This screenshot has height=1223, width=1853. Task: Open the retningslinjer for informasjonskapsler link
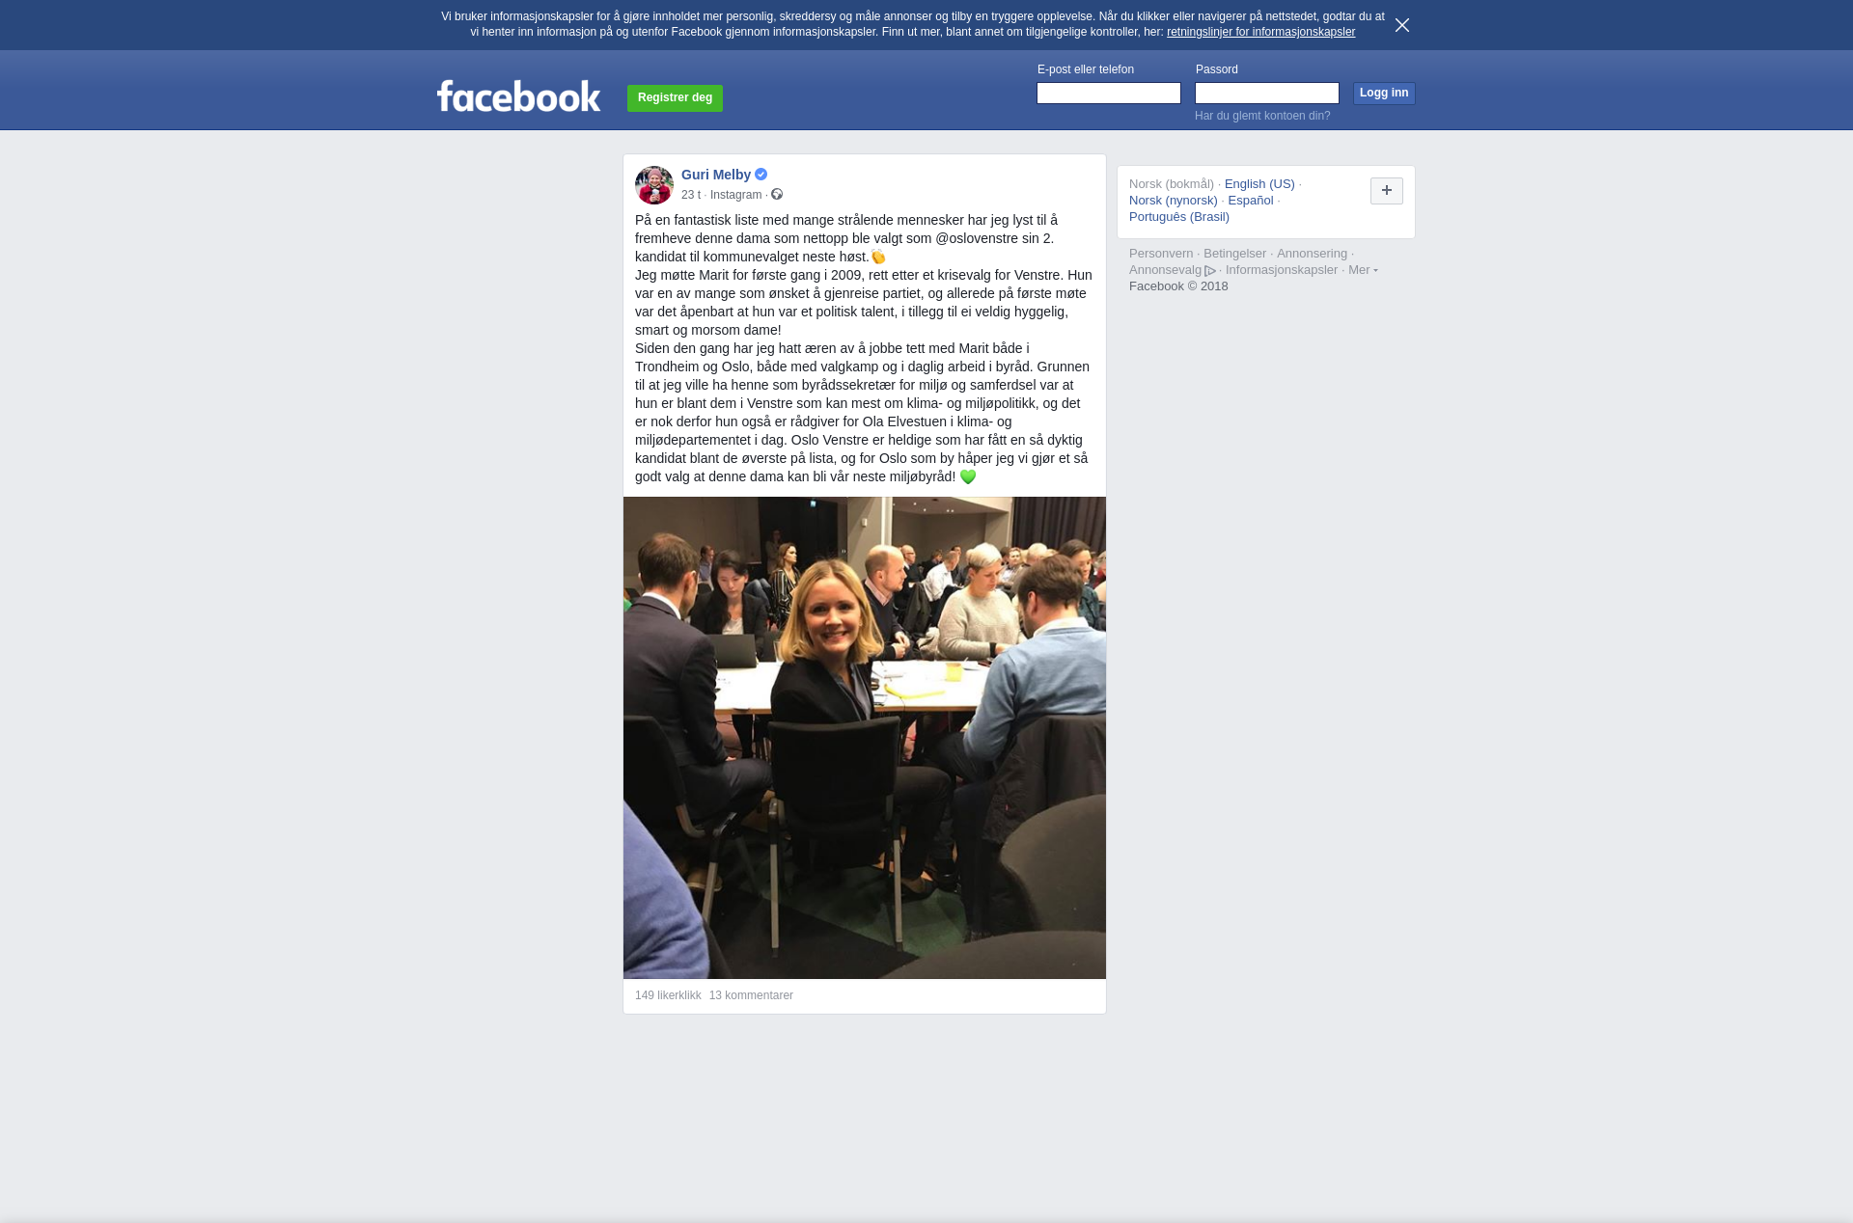pos(1260,32)
